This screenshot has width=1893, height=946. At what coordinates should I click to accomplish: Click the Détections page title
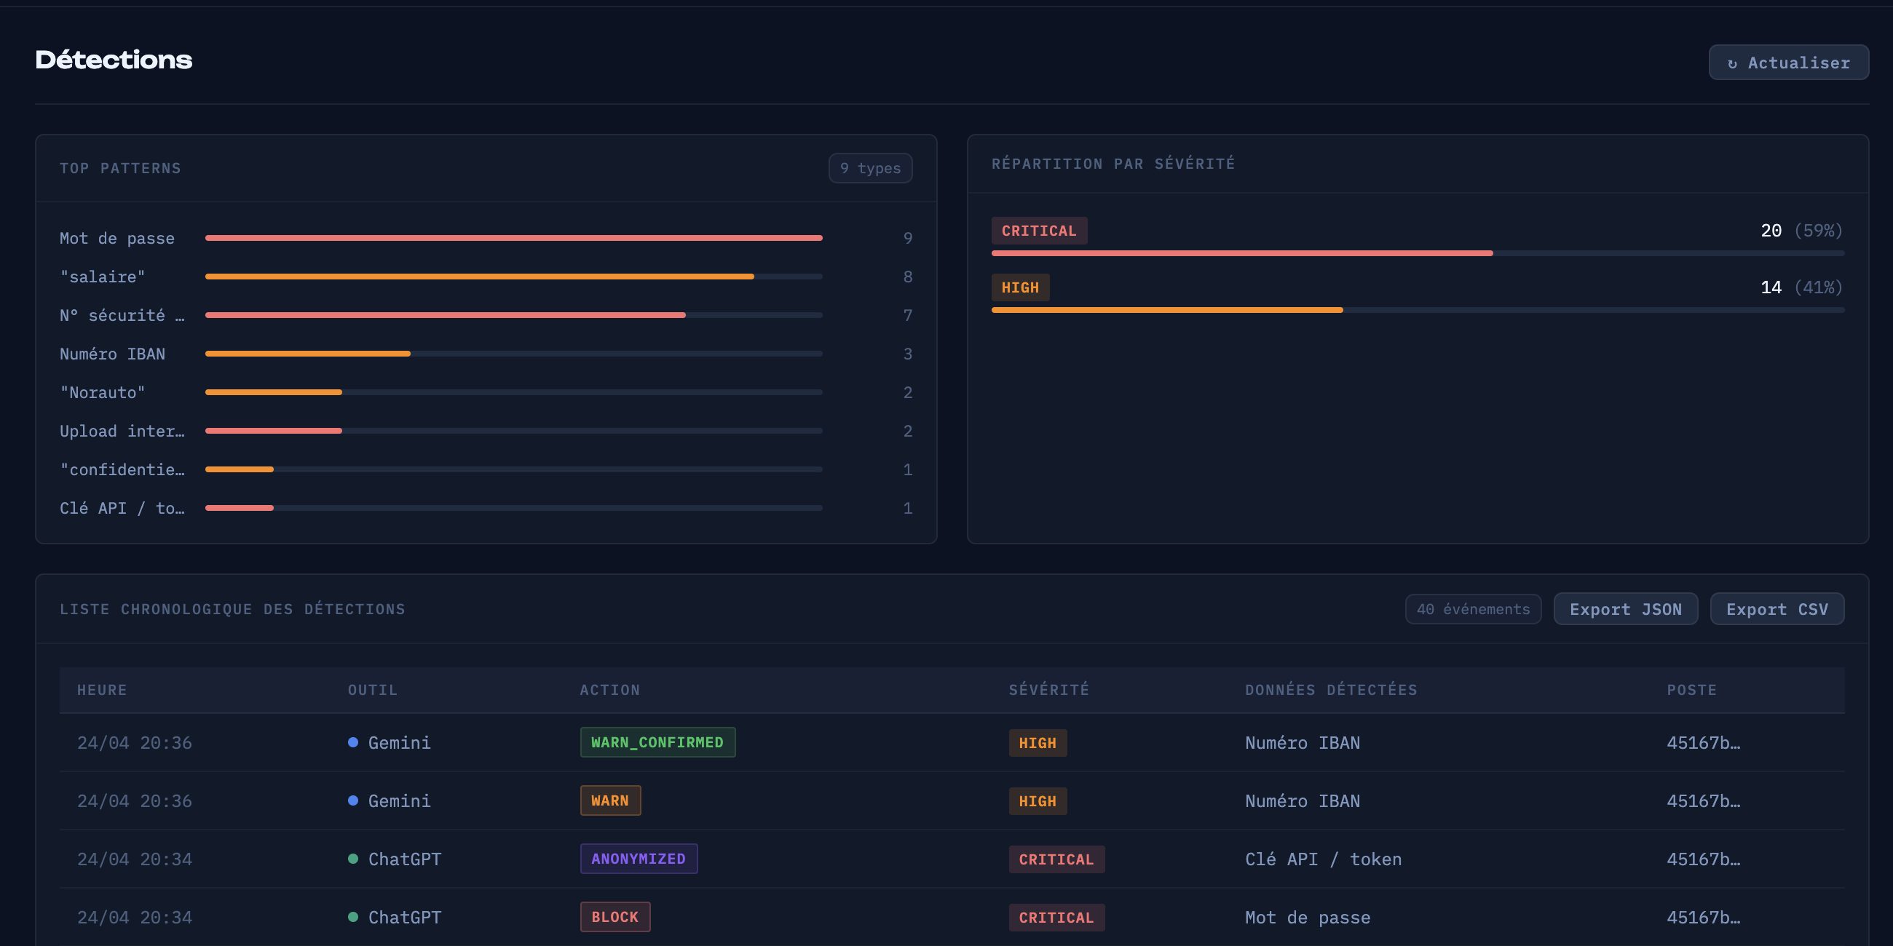click(x=114, y=60)
